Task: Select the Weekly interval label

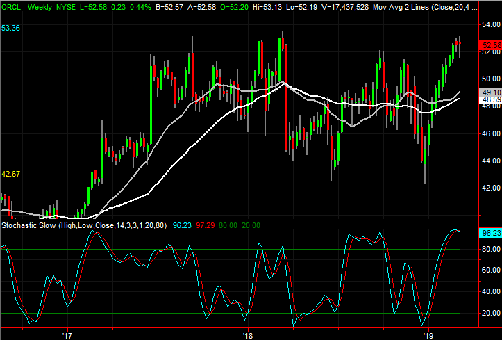Action: tap(40, 6)
